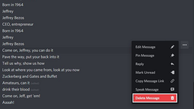Screen dimensions: 194x109
Task: Click the red Delete Message button
Action: [x=155, y=98]
